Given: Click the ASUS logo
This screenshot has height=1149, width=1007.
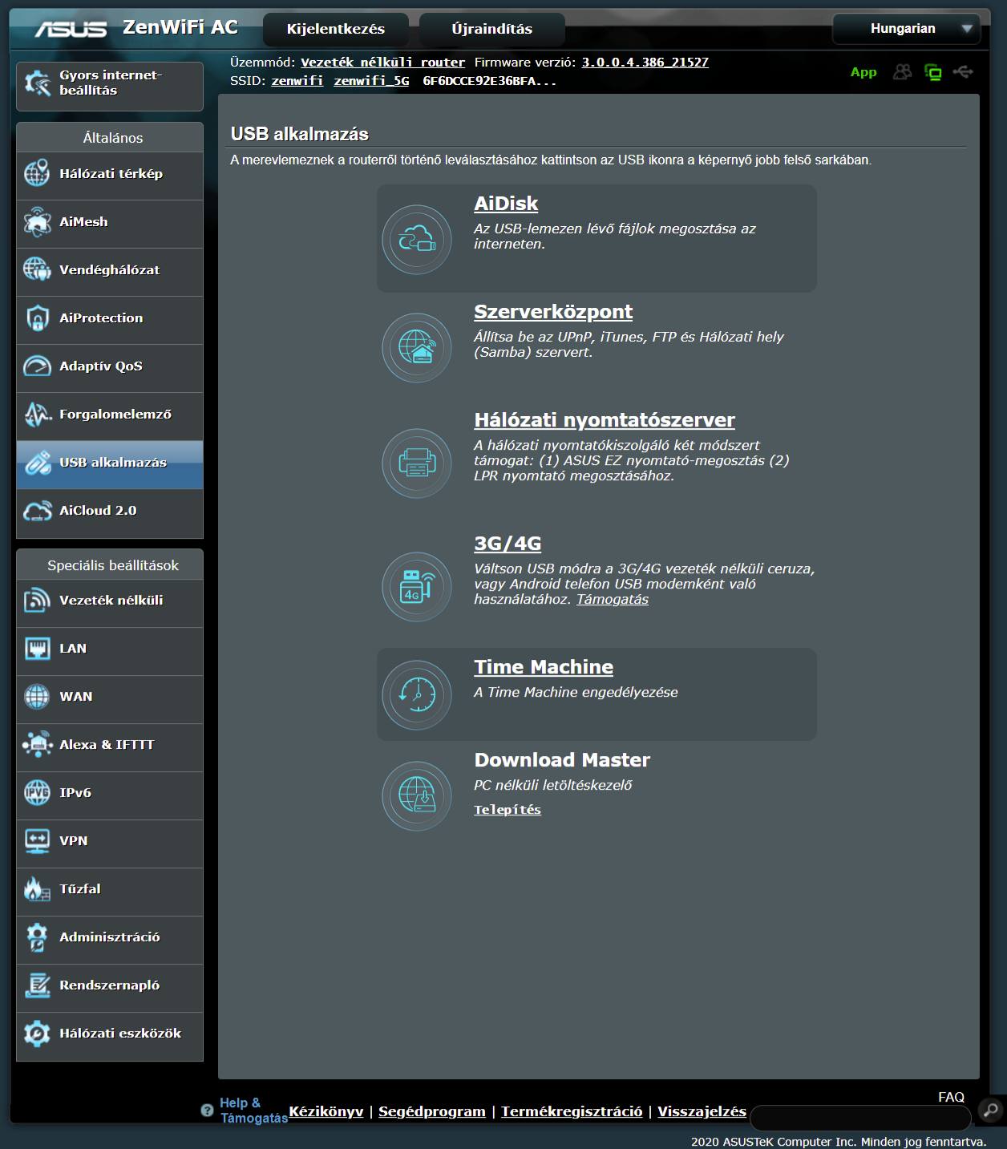Looking at the screenshot, I should pos(71,29).
